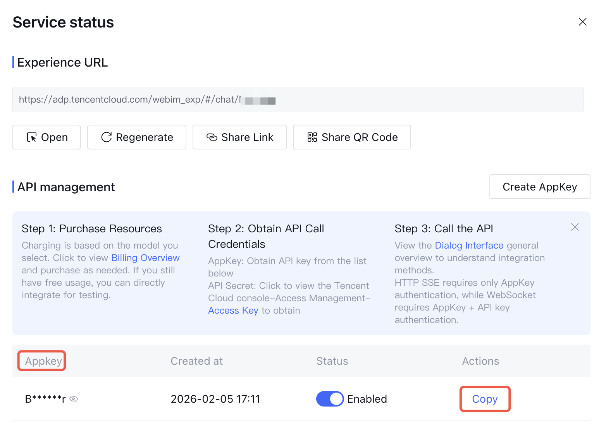Click the masked AppKey value B******r

[x=45, y=399]
